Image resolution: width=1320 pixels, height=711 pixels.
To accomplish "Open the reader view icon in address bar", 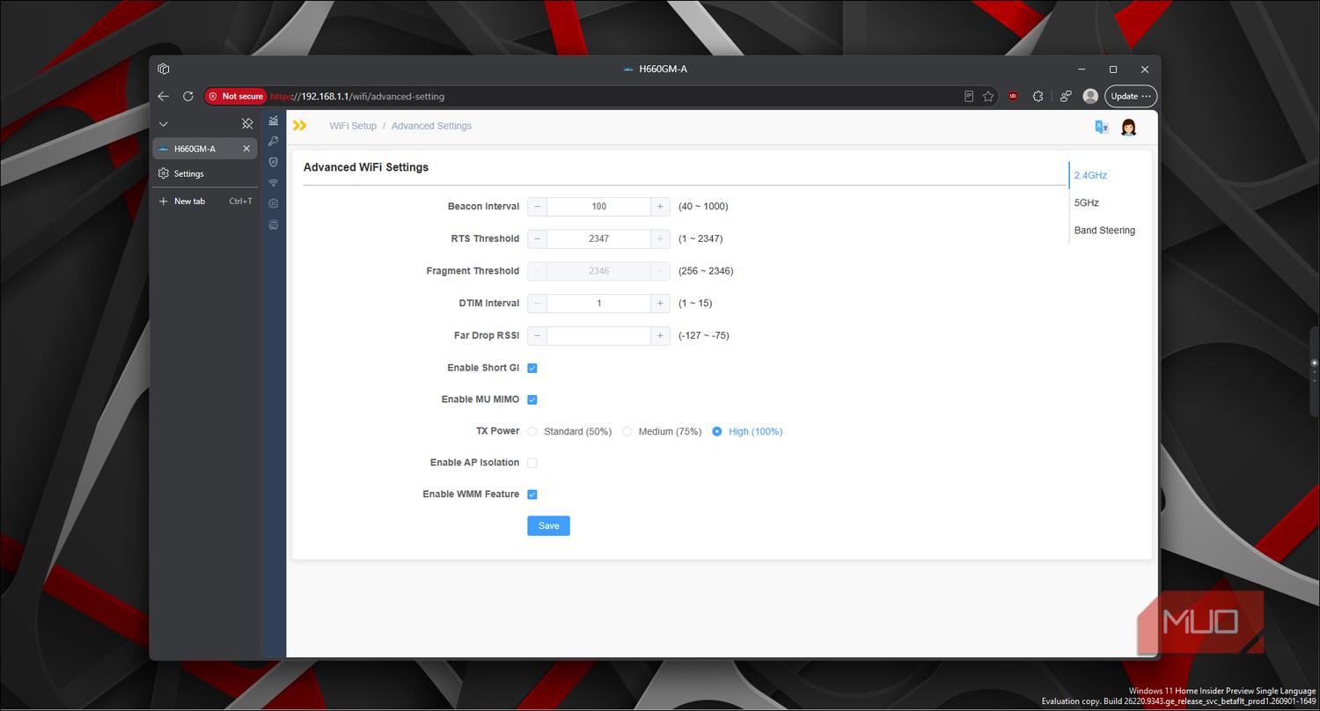I will point(969,96).
